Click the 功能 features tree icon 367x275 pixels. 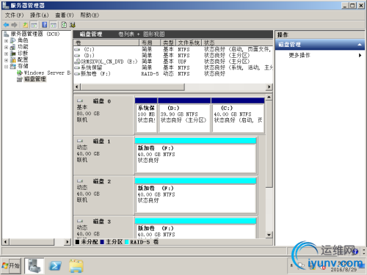pyautogui.click(x=13, y=47)
